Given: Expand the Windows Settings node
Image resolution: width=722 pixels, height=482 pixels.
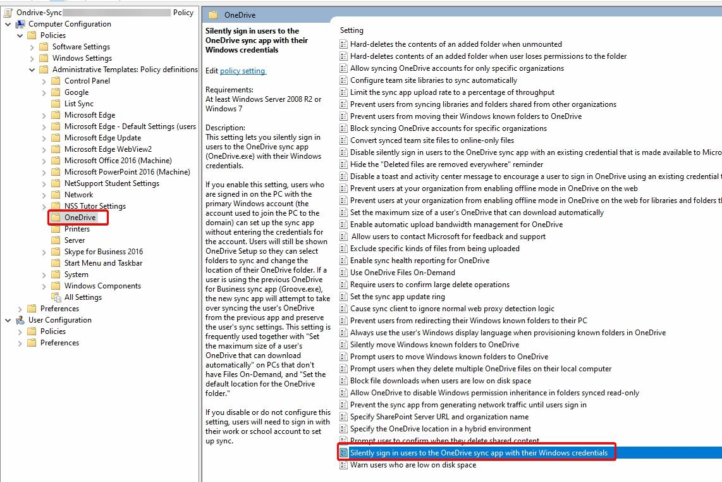Looking at the screenshot, I should click(x=32, y=59).
